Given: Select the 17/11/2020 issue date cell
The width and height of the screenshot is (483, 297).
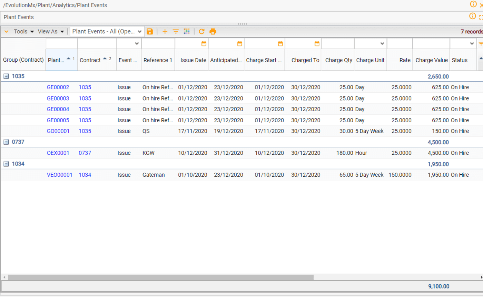Looking at the screenshot, I should 191,131.
